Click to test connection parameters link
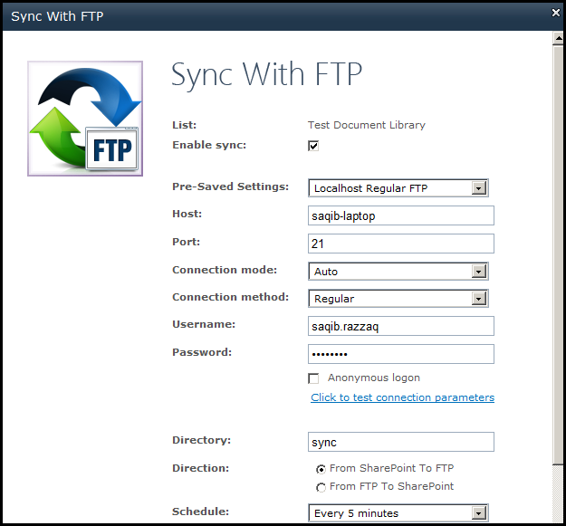 tap(402, 397)
